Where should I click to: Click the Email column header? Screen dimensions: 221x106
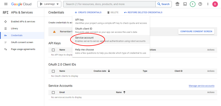(62, 92)
